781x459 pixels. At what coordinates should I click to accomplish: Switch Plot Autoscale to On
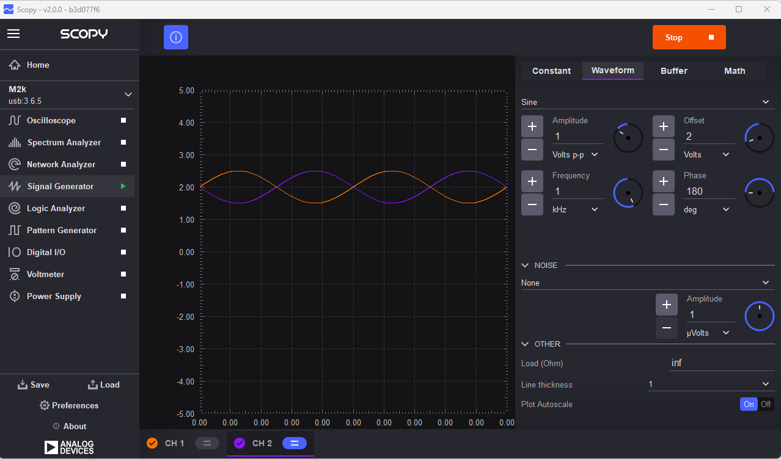coord(749,404)
